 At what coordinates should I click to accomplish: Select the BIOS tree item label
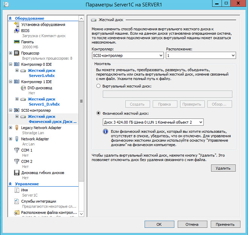coord(25,31)
